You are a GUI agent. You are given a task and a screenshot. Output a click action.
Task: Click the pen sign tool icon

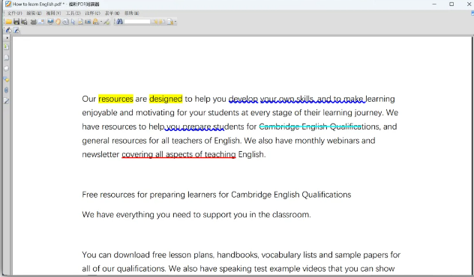click(106, 22)
